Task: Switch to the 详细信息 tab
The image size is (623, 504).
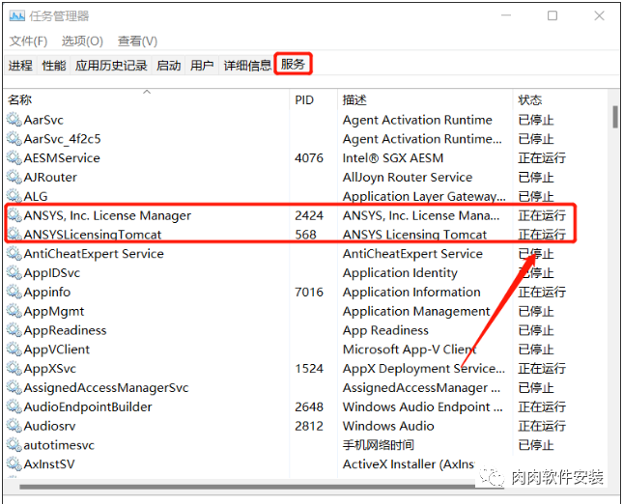Action: click(x=246, y=65)
